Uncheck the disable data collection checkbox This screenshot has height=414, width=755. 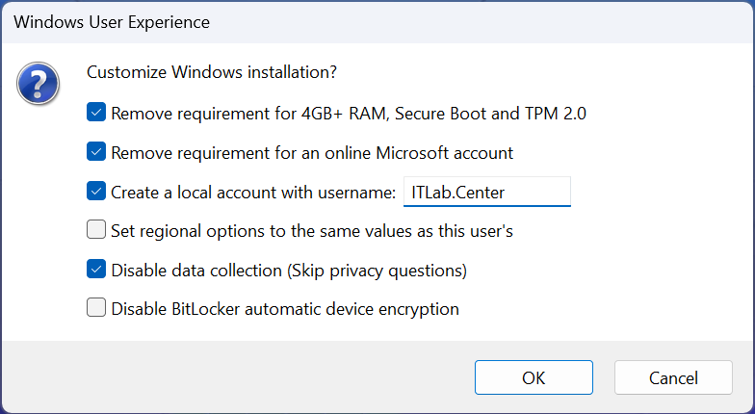[96, 270]
